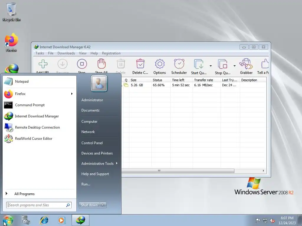Click the Tell a Friend thumbs-up icon

click(265, 64)
